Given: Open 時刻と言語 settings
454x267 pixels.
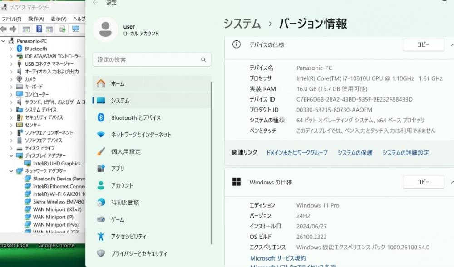Looking at the screenshot, I should (x=152, y=203).
